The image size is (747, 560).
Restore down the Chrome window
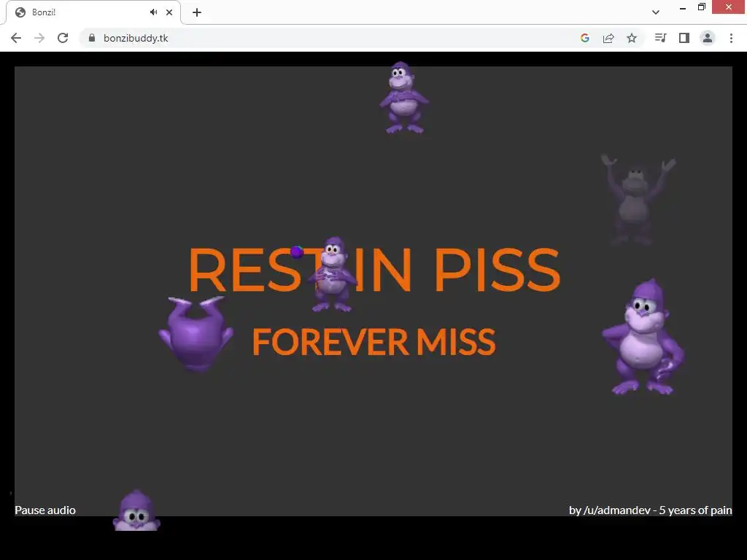(701, 7)
